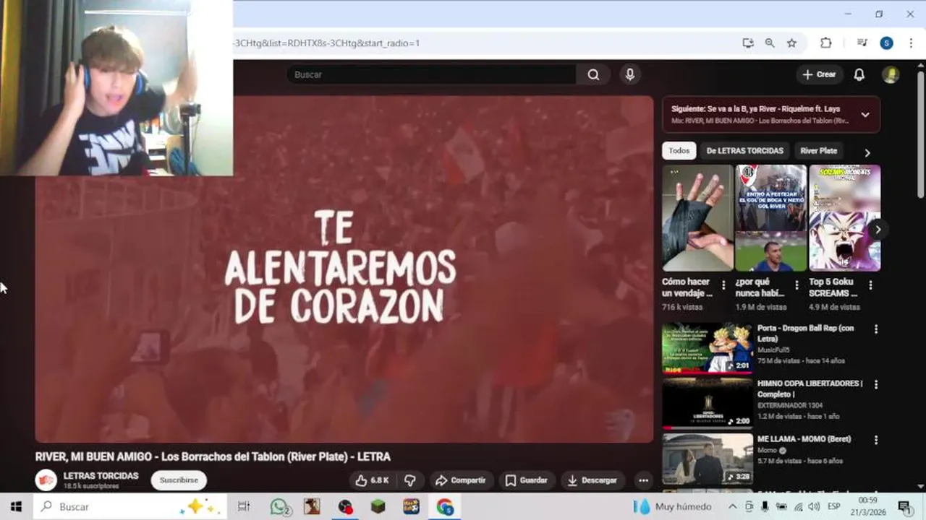The height and width of the screenshot is (520, 926).
Task: Open options for Cómo hacer un vendaje short
Action: (723, 285)
